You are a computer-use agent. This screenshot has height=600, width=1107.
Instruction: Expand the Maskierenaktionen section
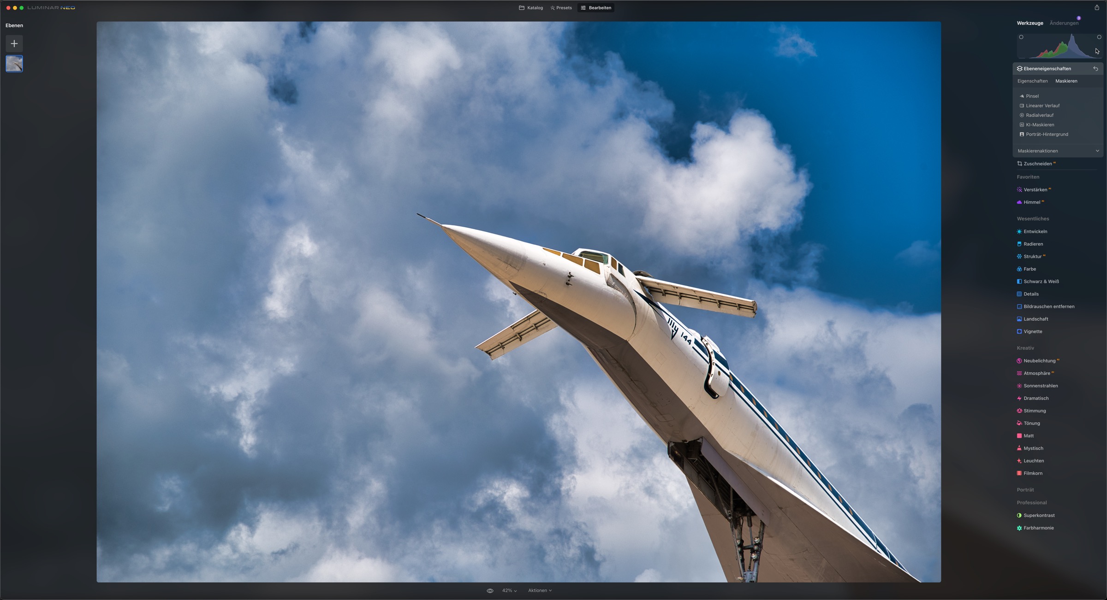tap(1097, 151)
